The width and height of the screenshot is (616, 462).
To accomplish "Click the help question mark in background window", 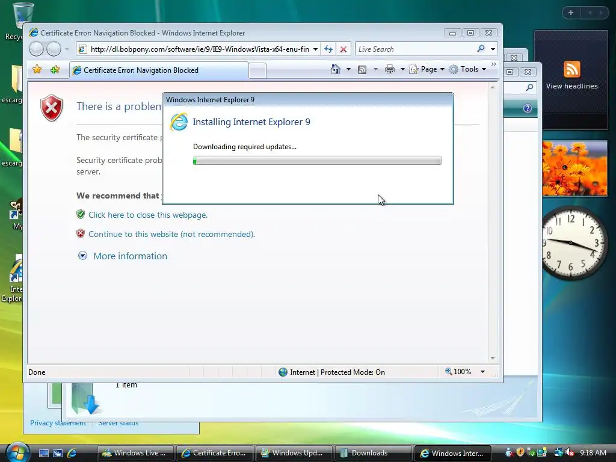I will pyautogui.click(x=527, y=108).
